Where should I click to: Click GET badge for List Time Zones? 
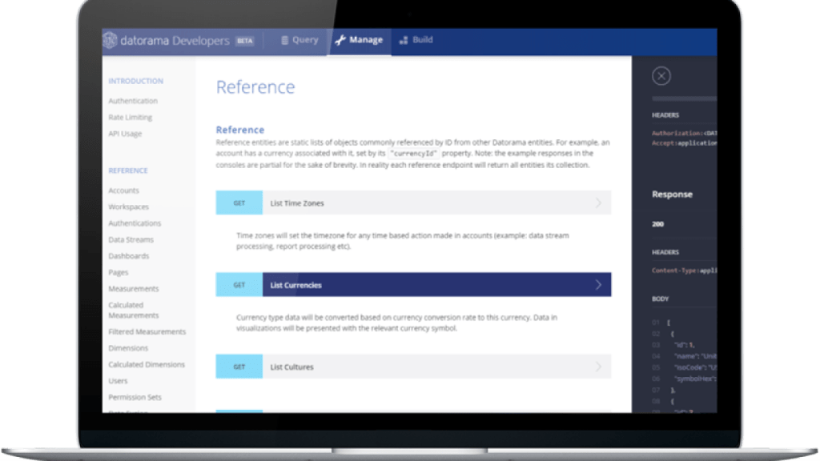pyautogui.click(x=239, y=203)
